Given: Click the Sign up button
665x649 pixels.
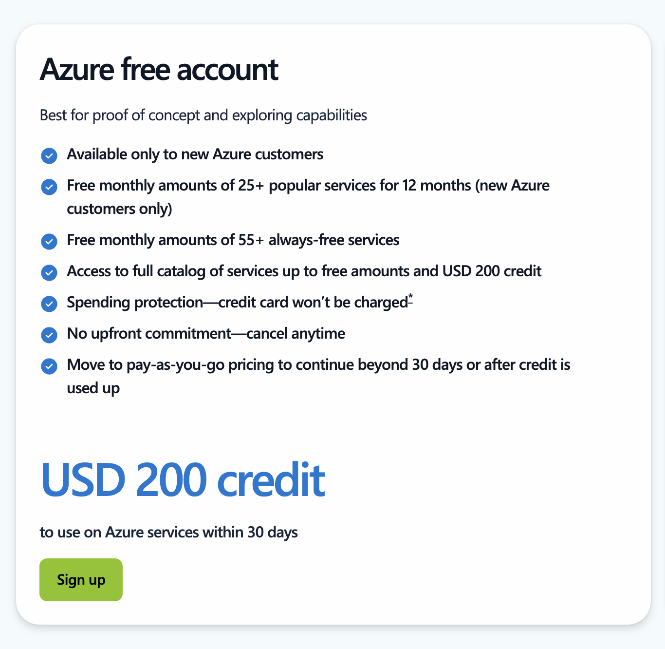Looking at the screenshot, I should coord(81,579).
